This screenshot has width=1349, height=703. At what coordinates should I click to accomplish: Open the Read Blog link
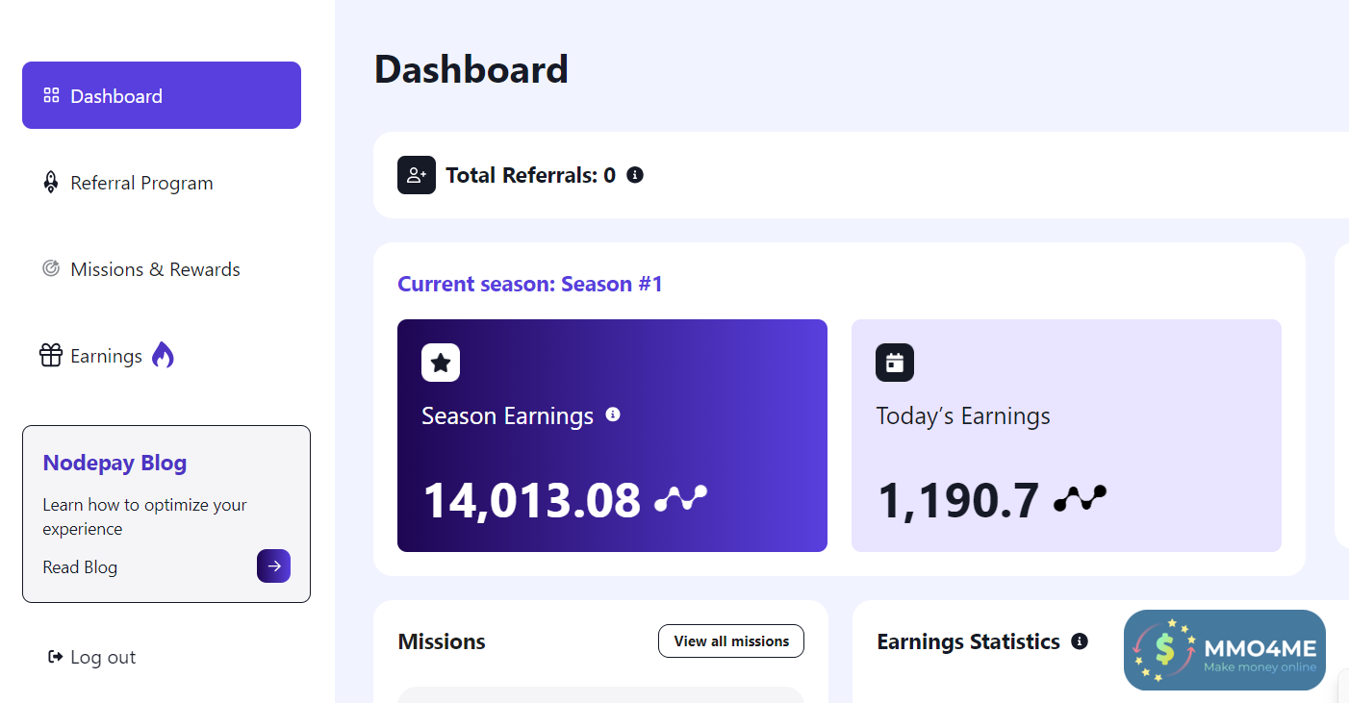point(80,567)
